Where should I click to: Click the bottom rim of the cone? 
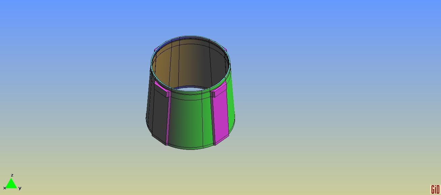point(190,148)
